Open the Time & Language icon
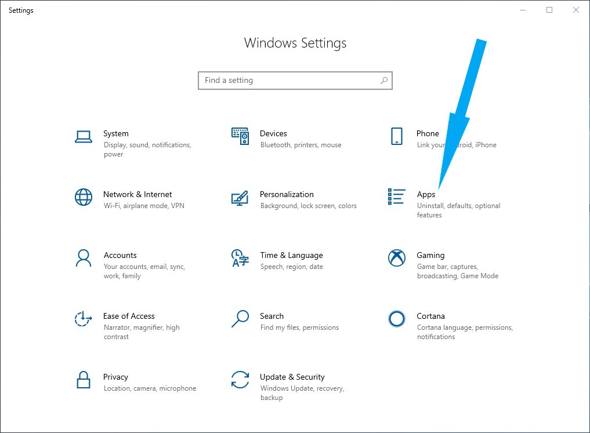The height and width of the screenshot is (433, 590). click(240, 258)
